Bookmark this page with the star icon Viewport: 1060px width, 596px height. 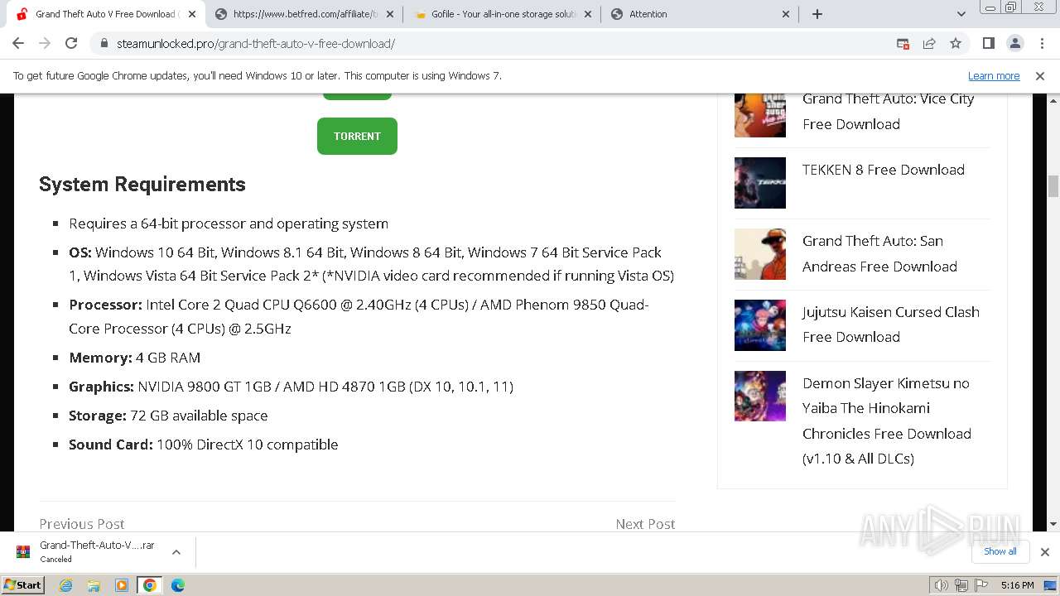956,43
